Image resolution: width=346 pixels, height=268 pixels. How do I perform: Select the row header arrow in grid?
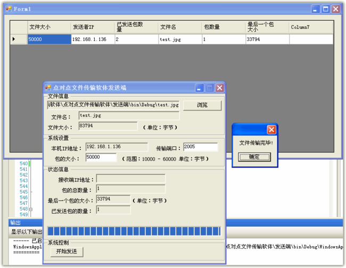click(19, 39)
